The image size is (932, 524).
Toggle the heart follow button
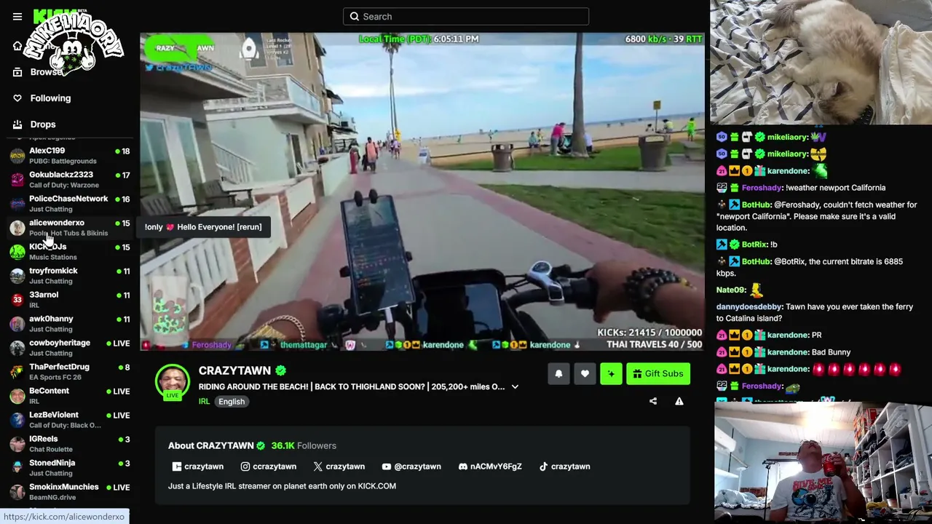(x=585, y=373)
